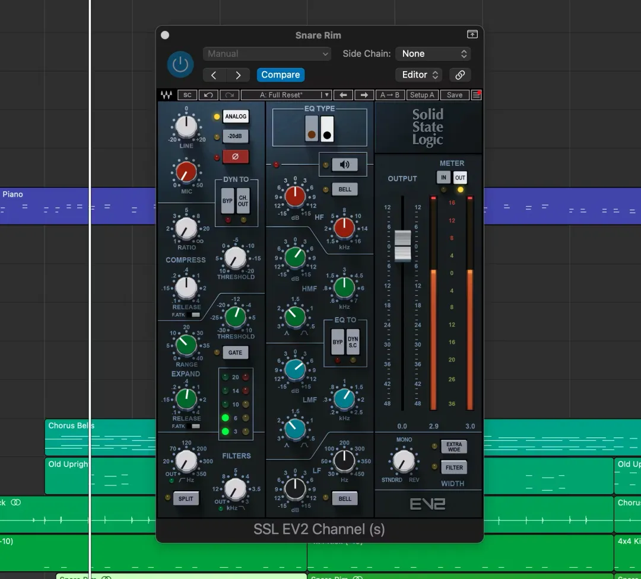Image resolution: width=641 pixels, height=579 pixels.
Task: Click the green expander THRESHOLD knob
Action: pos(236,317)
